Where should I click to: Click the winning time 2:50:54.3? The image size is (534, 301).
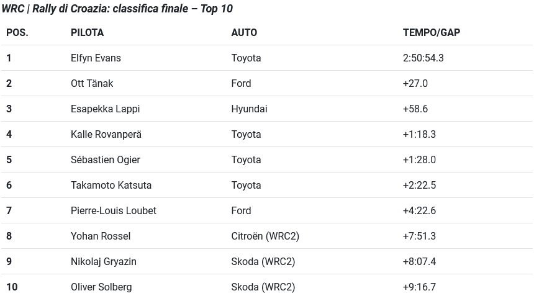pyautogui.click(x=423, y=58)
